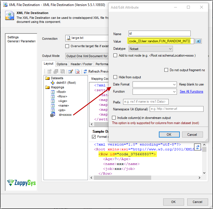The height and width of the screenshot is (209, 213).
Task: Click the large.txt connection file icon
Action: [69, 38]
